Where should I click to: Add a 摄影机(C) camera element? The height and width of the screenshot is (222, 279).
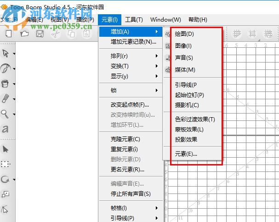[x=192, y=105]
